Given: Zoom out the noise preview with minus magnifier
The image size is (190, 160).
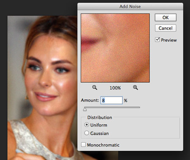Looking at the screenshot, I should pos(95,87).
